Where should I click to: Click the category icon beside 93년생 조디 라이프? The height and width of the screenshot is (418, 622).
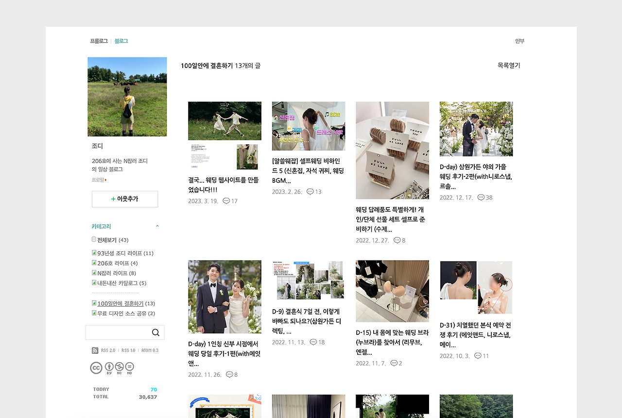click(94, 253)
